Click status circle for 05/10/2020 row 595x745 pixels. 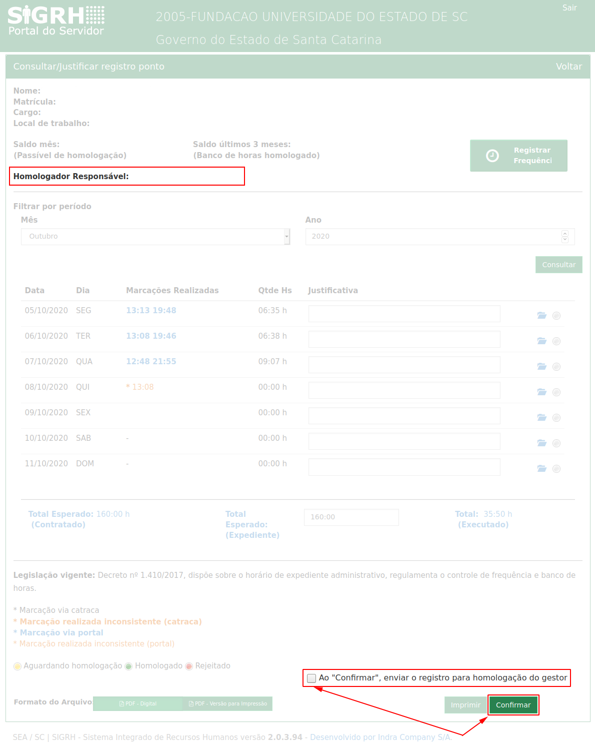pyautogui.click(x=556, y=316)
